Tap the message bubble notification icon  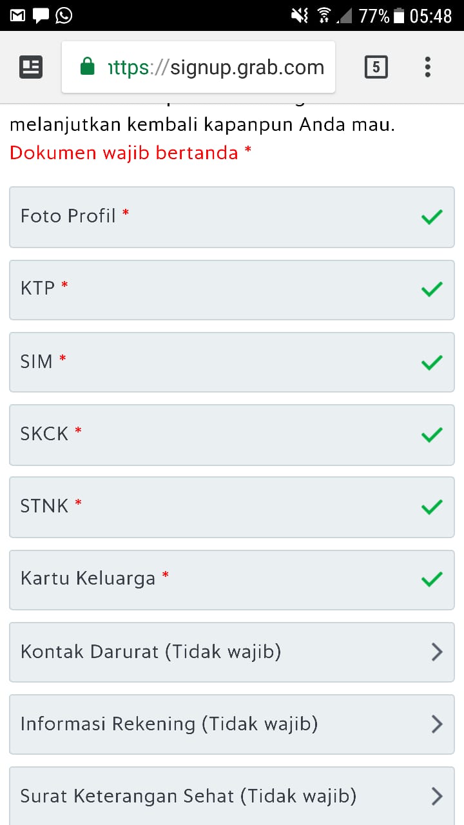point(41,15)
